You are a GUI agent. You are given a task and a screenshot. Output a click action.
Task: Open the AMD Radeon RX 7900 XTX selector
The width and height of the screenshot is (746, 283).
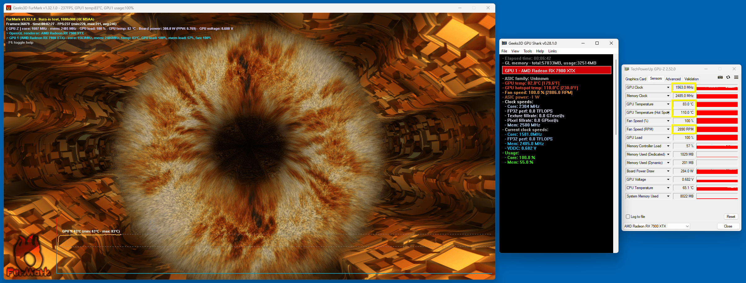coord(657,226)
